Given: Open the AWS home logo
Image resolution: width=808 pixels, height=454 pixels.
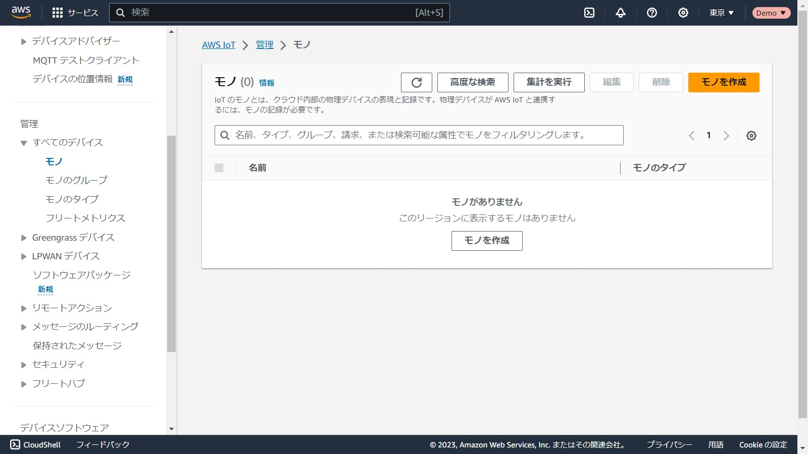Looking at the screenshot, I should [x=21, y=12].
